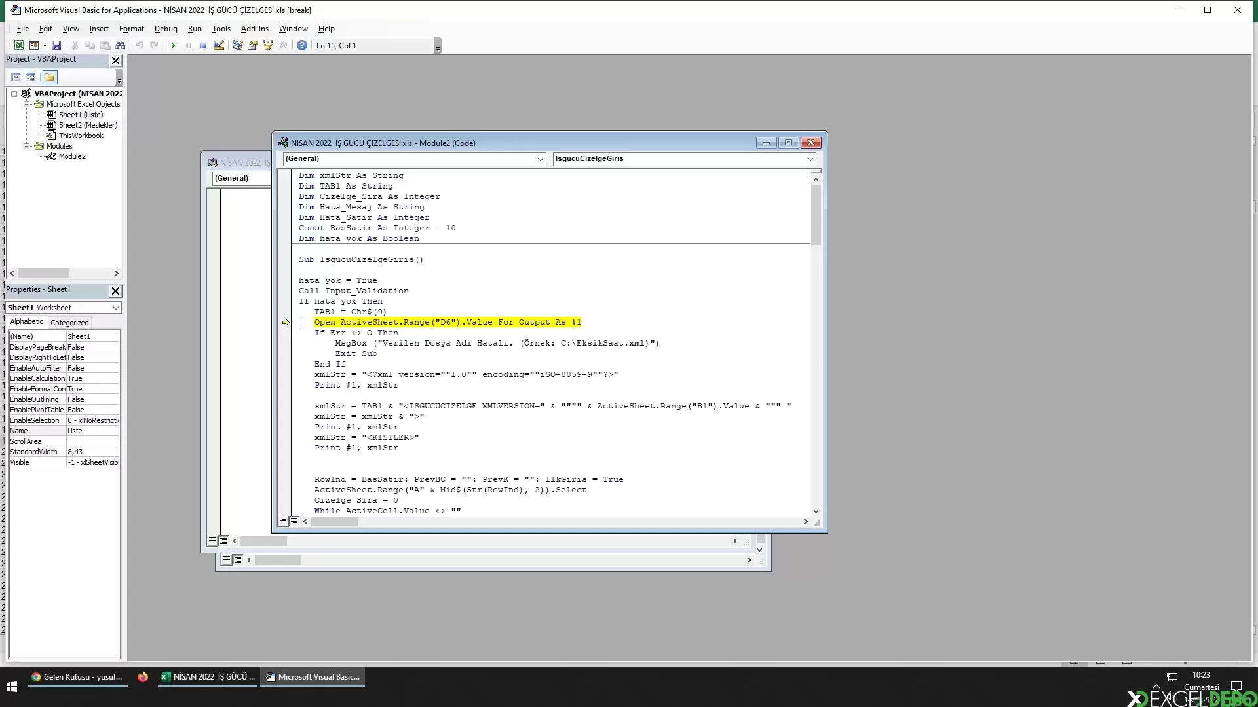Open the IsgucuCizelgeGiris procedure dropdown
Screen dimensions: 1258x707
[810, 159]
